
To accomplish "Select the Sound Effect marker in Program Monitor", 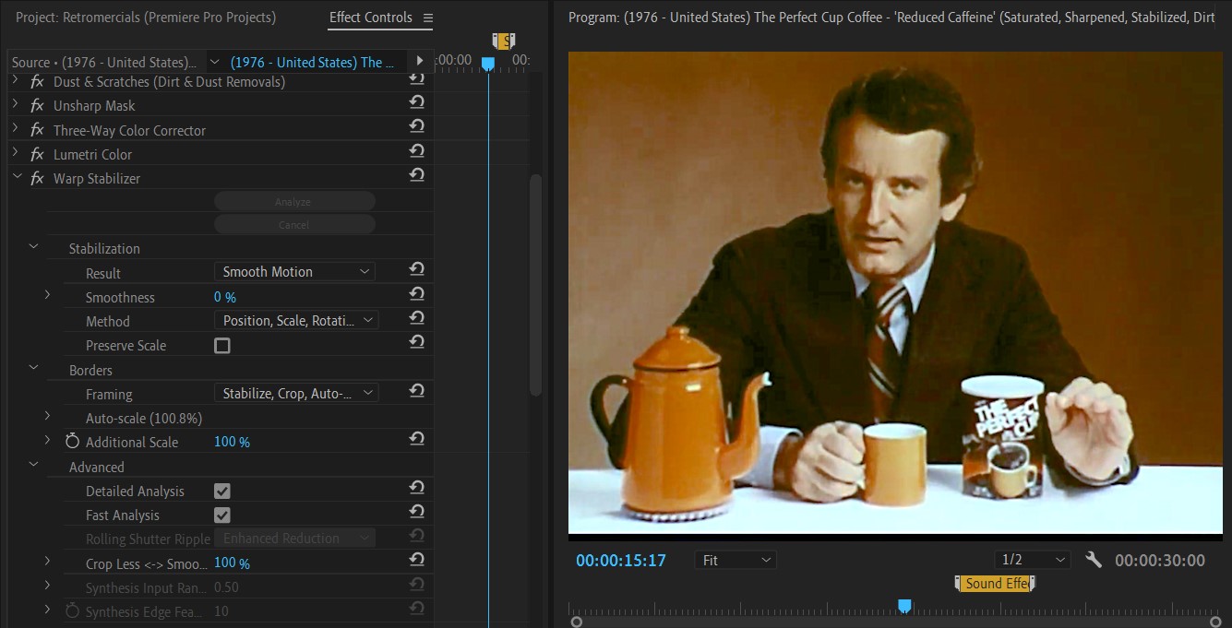I will click(x=995, y=584).
